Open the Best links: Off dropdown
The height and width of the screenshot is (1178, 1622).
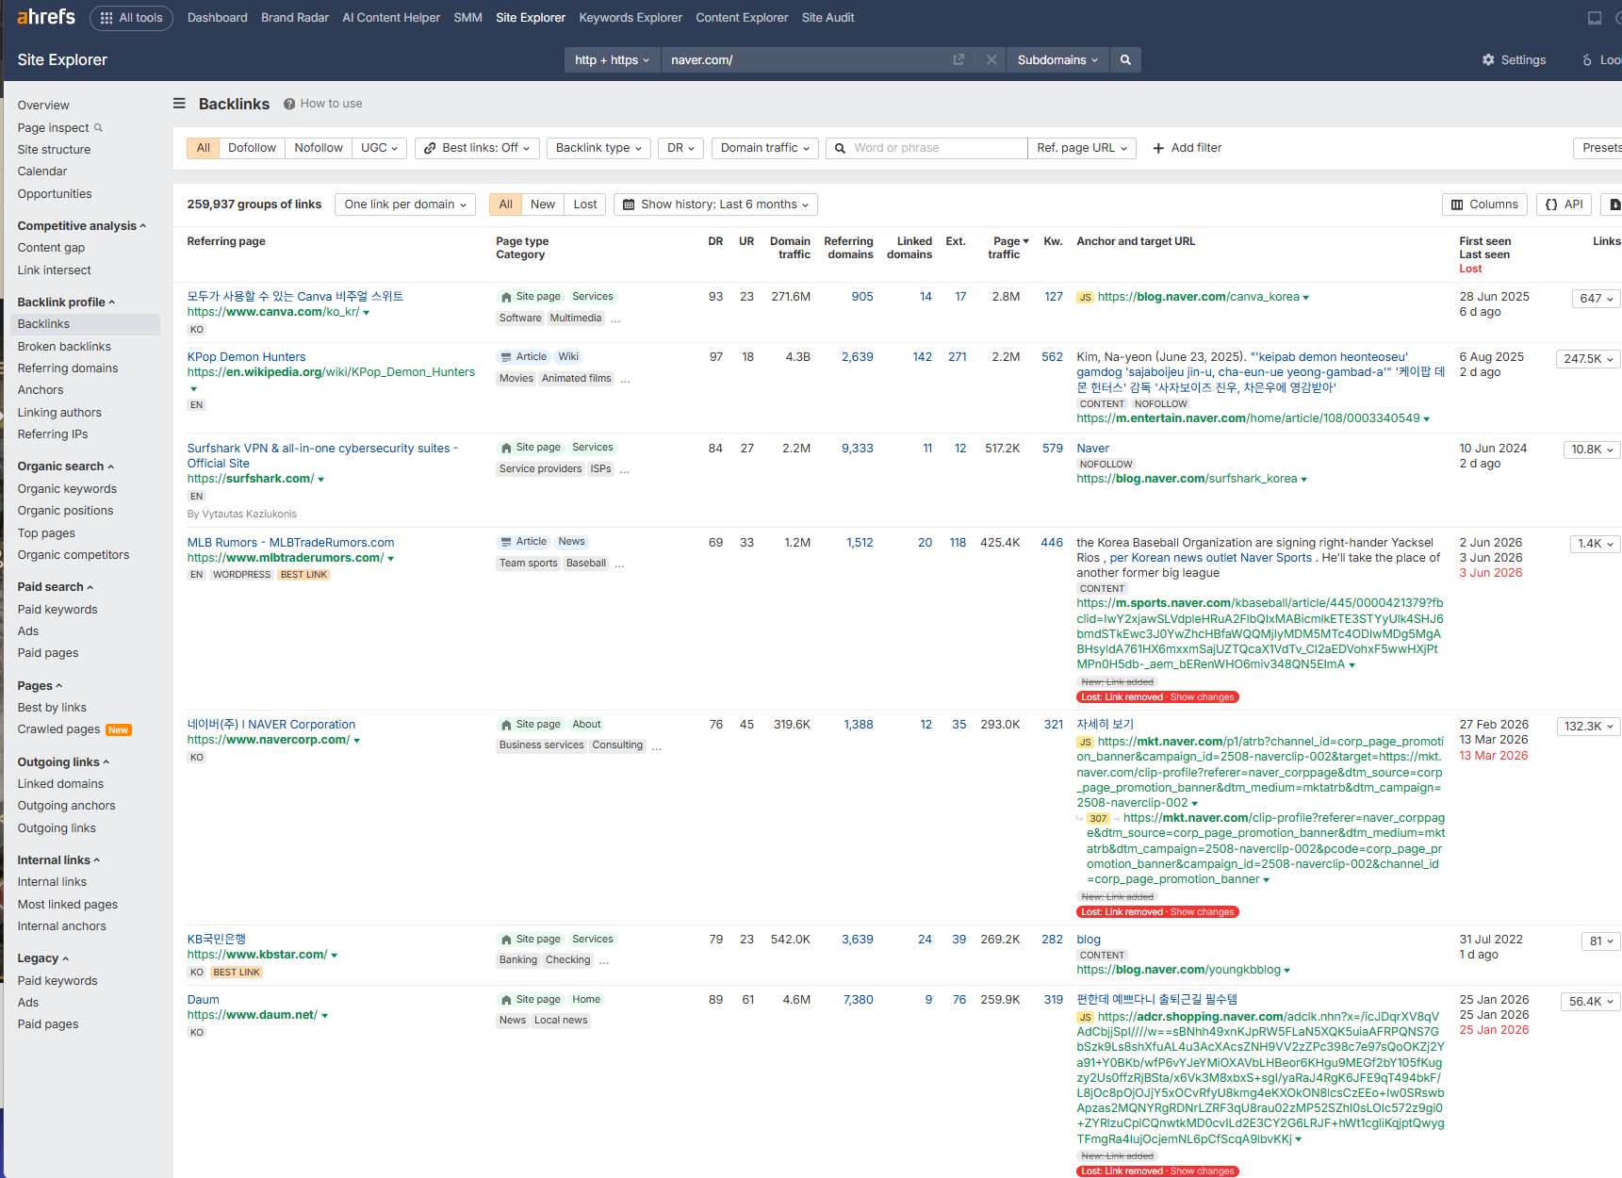coord(477,148)
